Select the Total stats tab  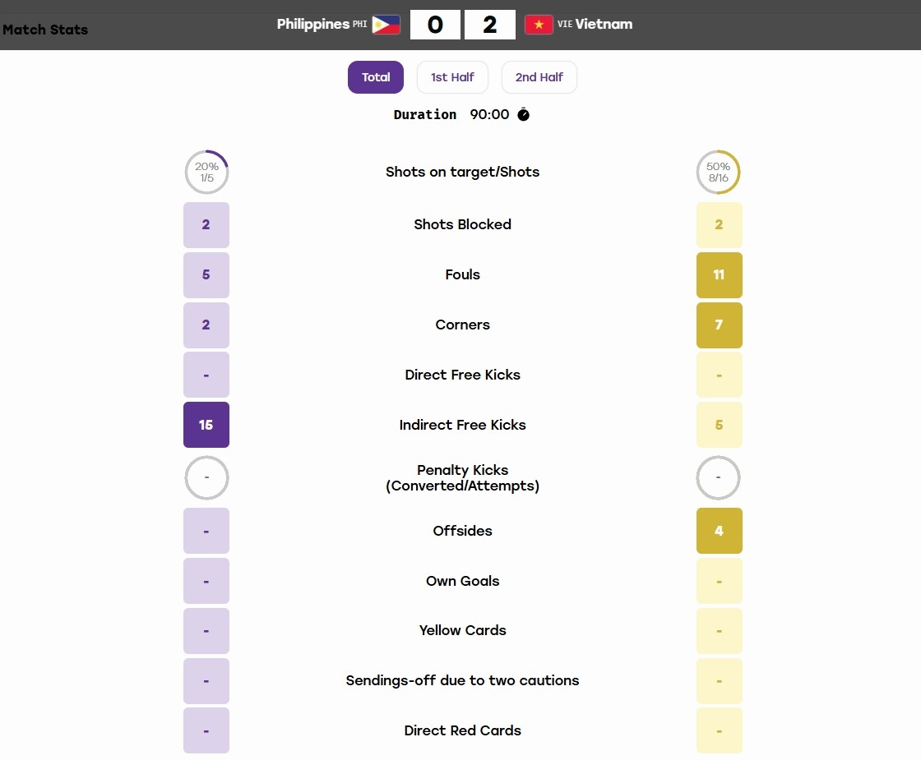pyautogui.click(x=376, y=77)
